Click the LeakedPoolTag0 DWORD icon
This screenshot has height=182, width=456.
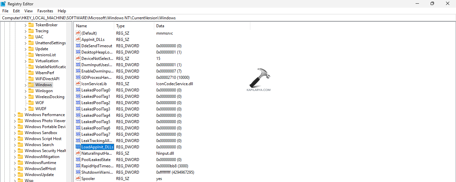78,90
